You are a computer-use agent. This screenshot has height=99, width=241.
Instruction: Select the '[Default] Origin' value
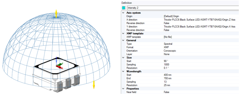[x=171, y=16]
